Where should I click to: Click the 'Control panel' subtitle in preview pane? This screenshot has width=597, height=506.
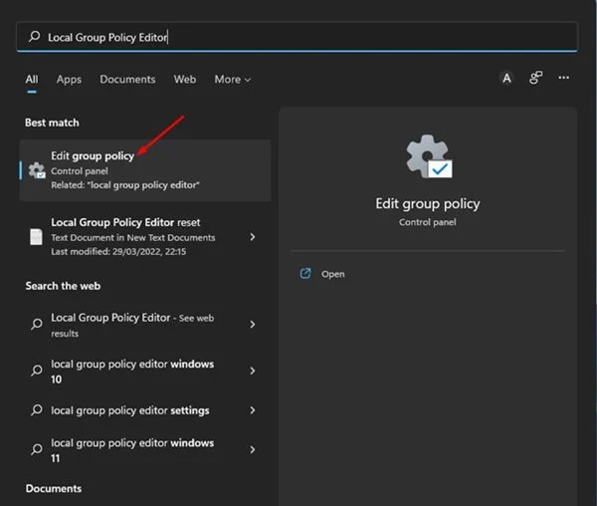point(428,222)
